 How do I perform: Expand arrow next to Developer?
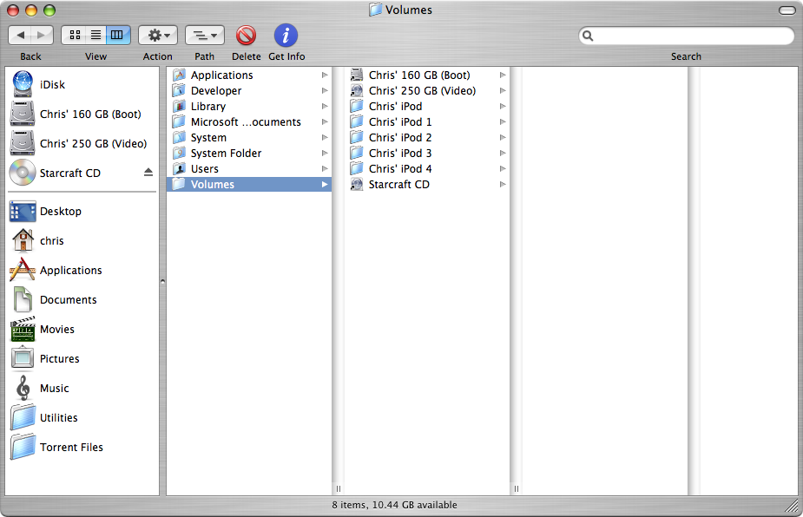tap(324, 90)
